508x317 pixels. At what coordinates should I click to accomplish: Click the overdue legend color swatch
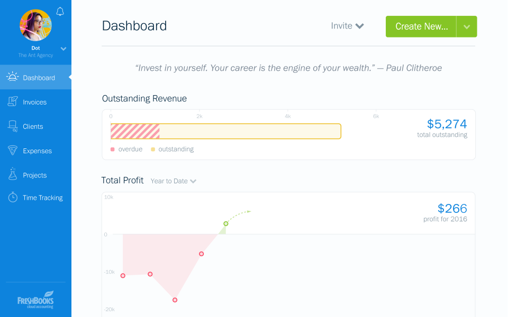pyautogui.click(x=112, y=150)
